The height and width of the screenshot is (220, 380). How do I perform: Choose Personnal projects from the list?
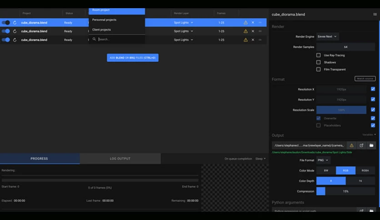(x=117, y=20)
